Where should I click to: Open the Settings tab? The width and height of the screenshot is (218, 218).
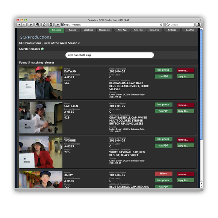point(172,30)
